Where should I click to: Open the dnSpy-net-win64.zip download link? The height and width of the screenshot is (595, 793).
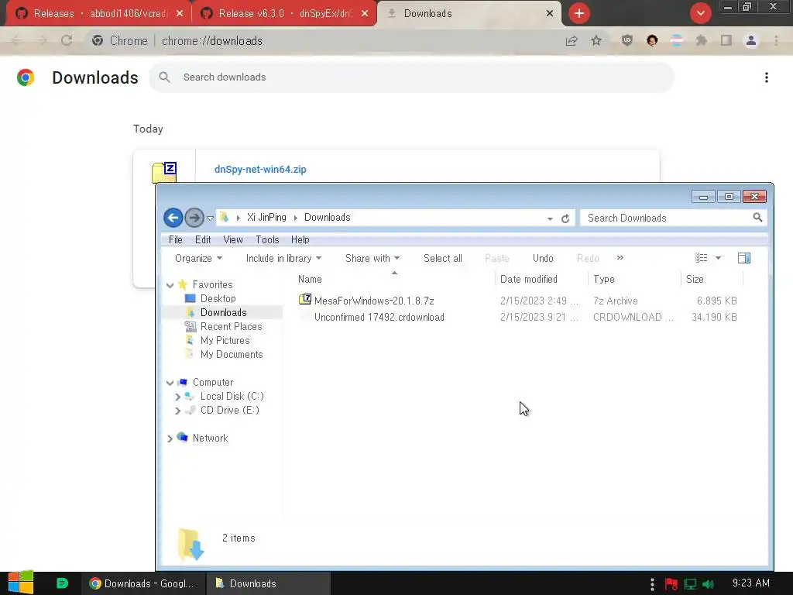[260, 170]
